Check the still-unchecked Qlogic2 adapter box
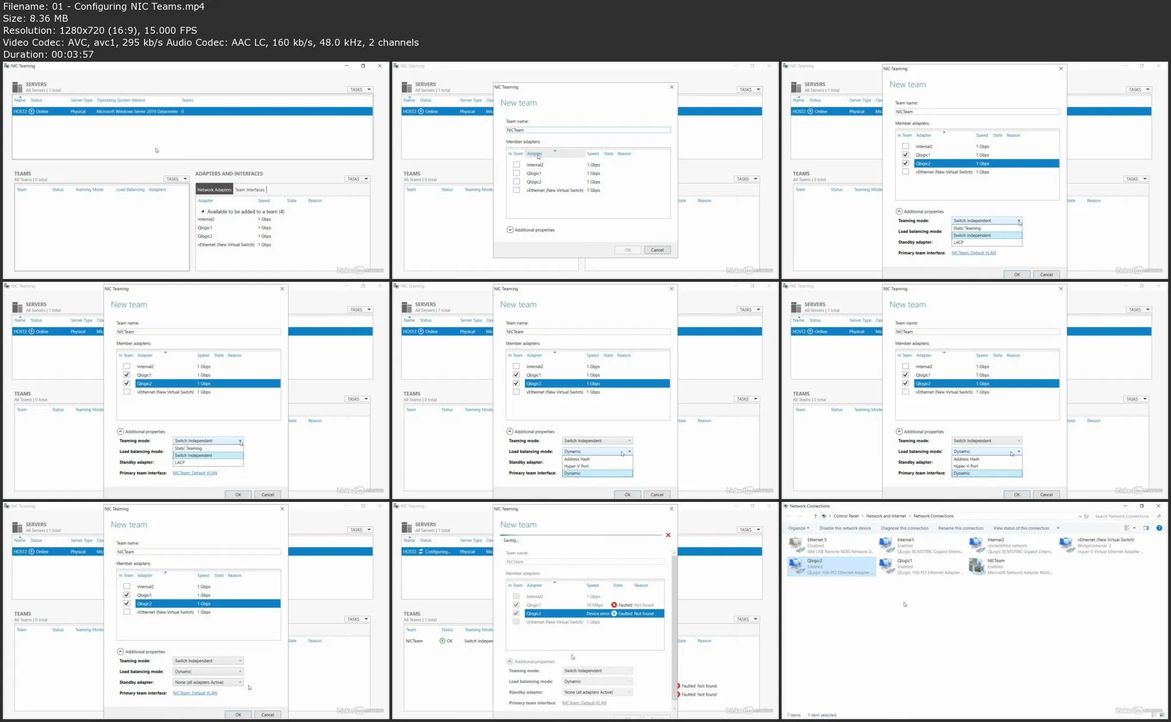1171x722 pixels. (516, 182)
